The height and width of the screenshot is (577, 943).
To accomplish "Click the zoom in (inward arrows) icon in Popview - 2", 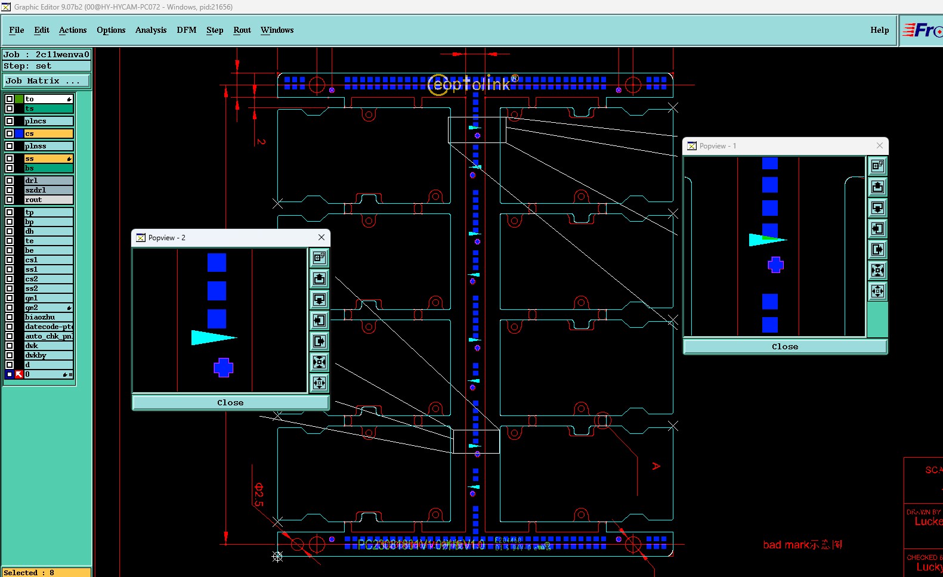I will coord(320,362).
